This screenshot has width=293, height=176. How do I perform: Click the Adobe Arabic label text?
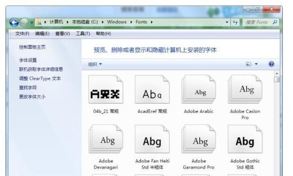[198, 111]
